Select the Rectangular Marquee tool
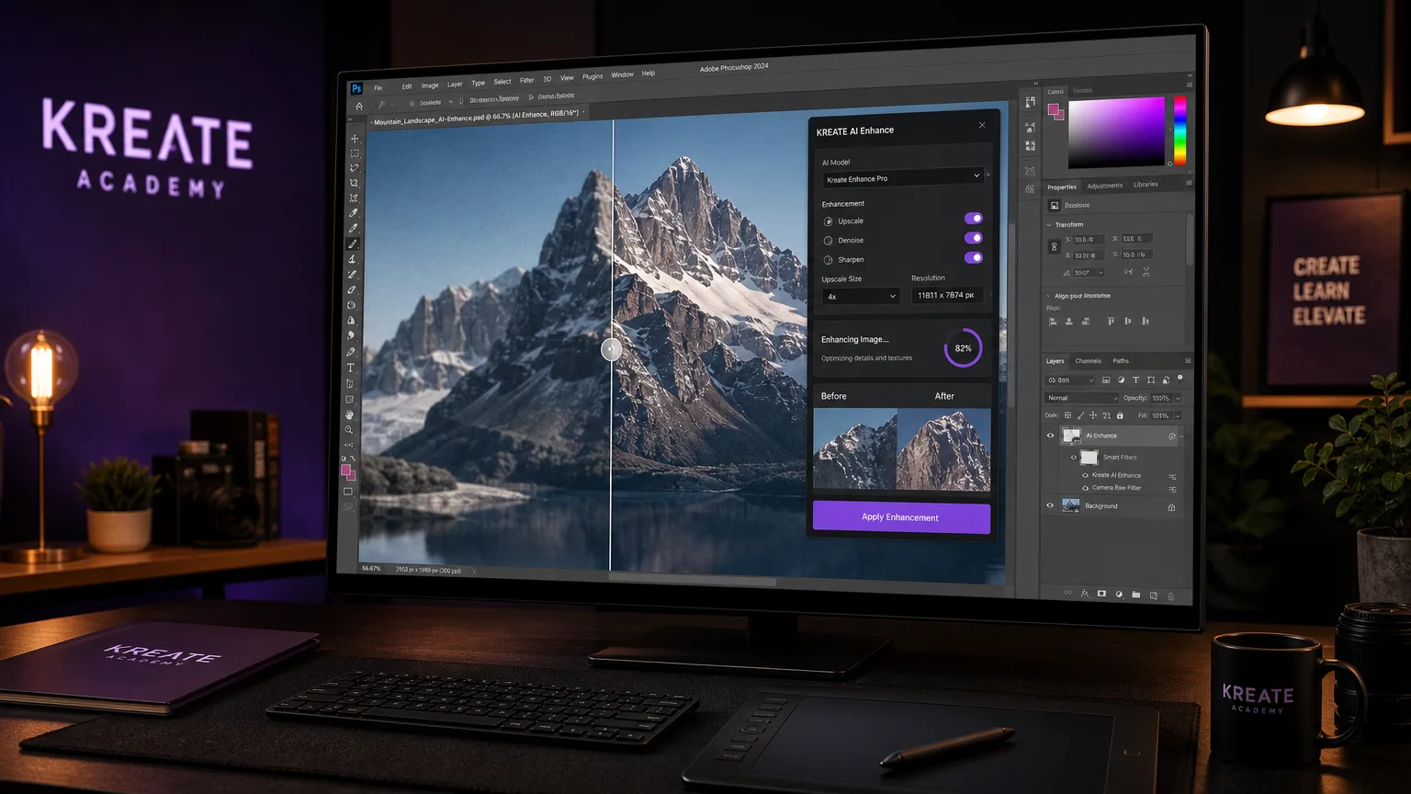Image resolution: width=1411 pixels, height=794 pixels. click(355, 153)
